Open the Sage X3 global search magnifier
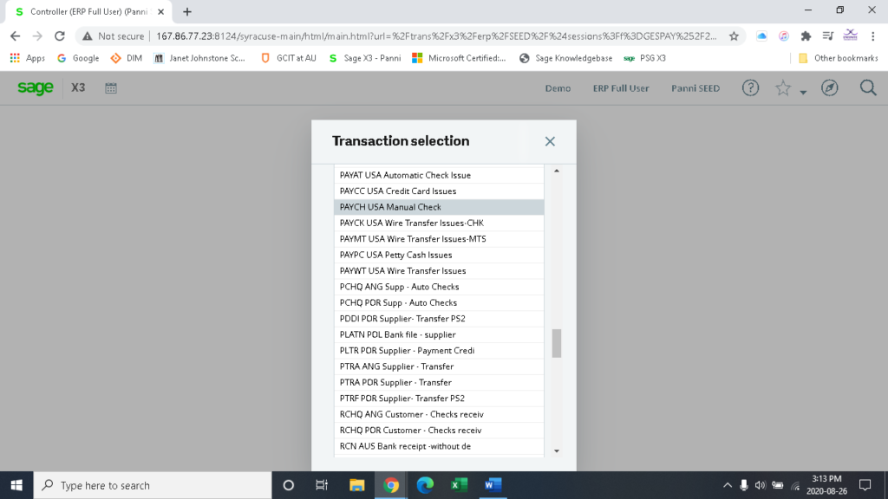Image resolution: width=888 pixels, height=499 pixels. coord(867,87)
